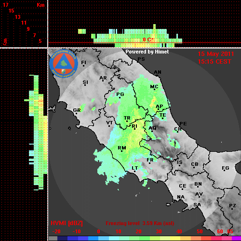This screenshot has height=241, width=241.
Task: Click the 'AV' city label on the map
Action: [199, 194]
